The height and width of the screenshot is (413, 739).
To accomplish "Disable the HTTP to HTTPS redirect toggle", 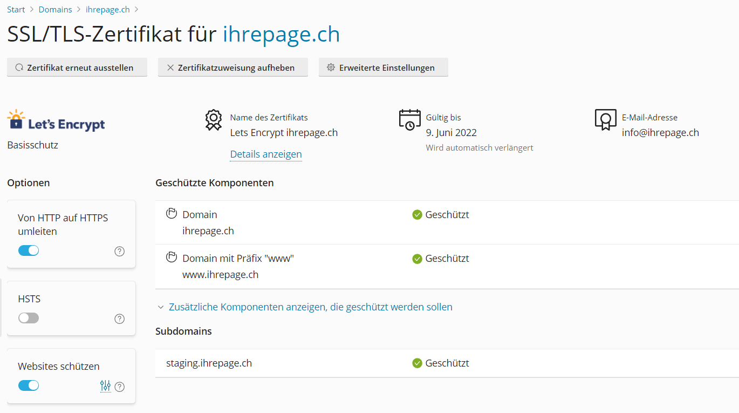I will (x=29, y=250).
